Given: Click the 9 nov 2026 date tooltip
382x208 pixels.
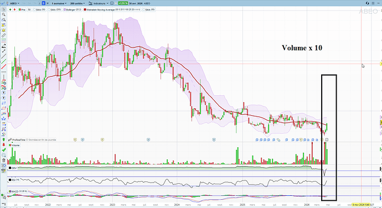Looking at the screenshot, I should [x=361, y=205].
